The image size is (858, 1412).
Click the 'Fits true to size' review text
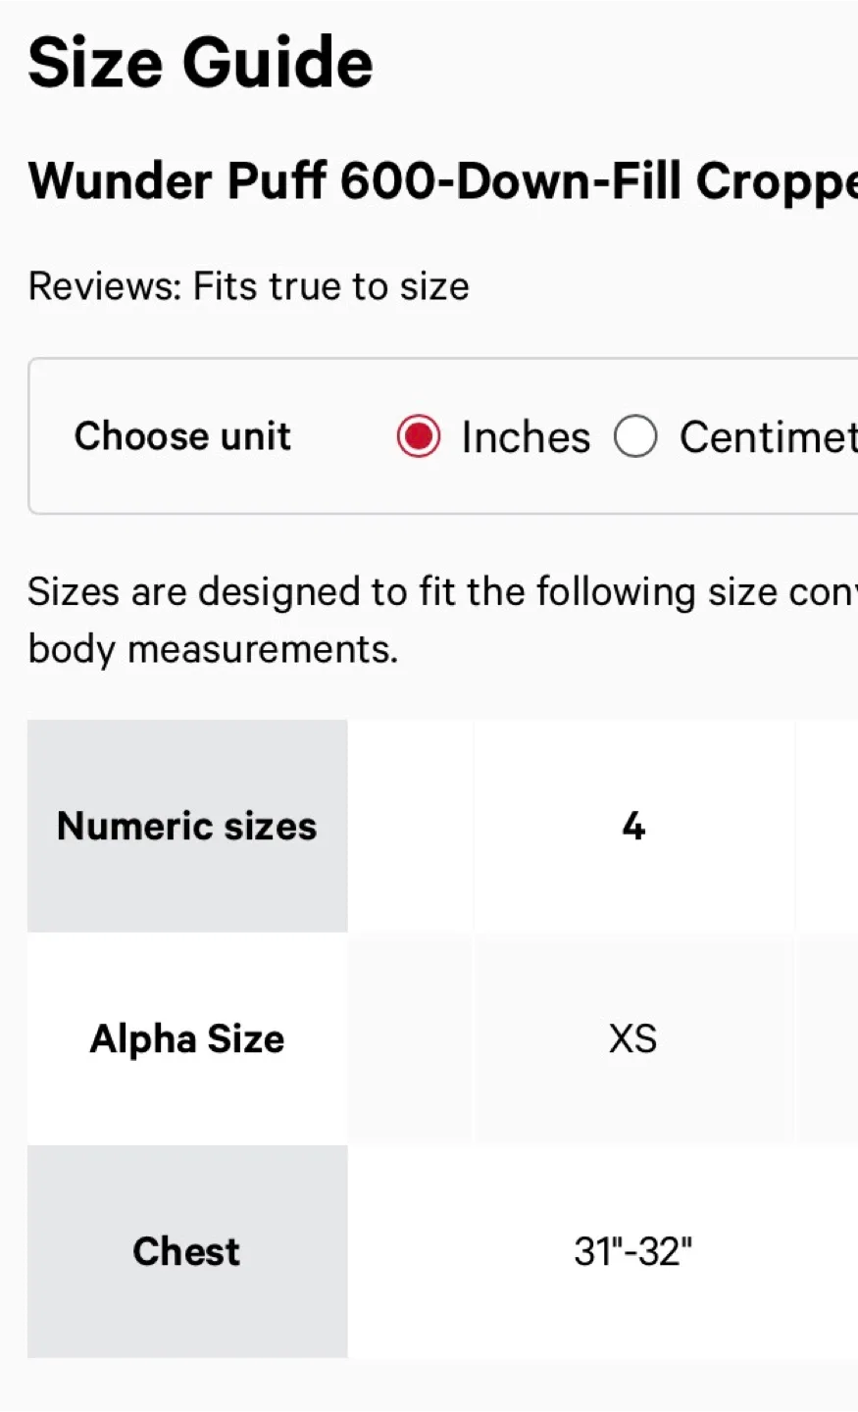pos(330,286)
